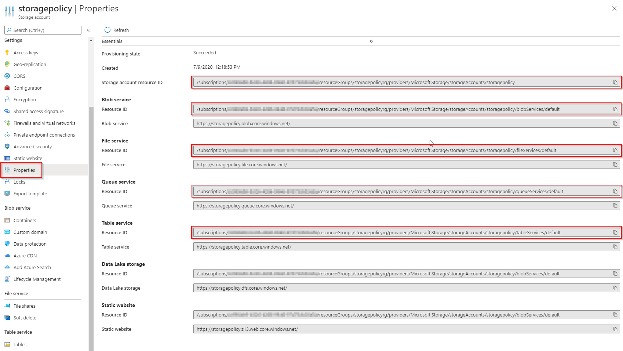Click the CORS icon in Settings
The image size is (623, 351).
pos(7,76)
